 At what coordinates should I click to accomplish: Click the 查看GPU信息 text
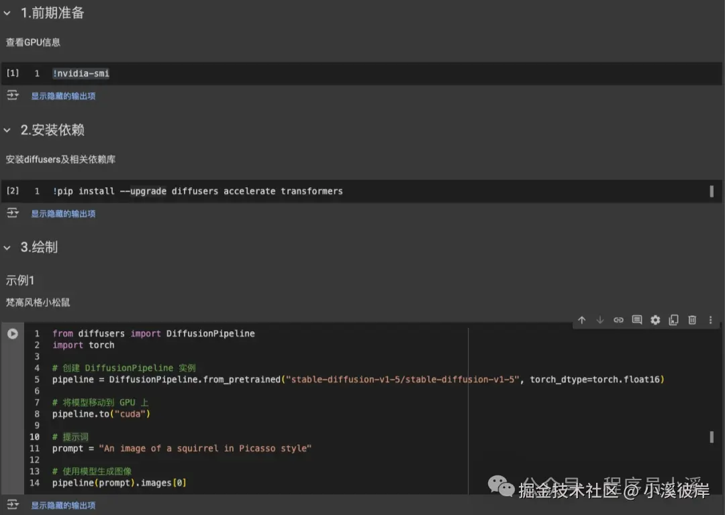click(x=33, y=42)
